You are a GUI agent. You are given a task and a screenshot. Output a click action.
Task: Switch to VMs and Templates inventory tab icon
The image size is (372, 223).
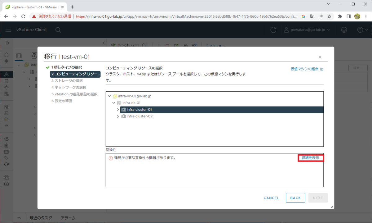tap(34, 56)
